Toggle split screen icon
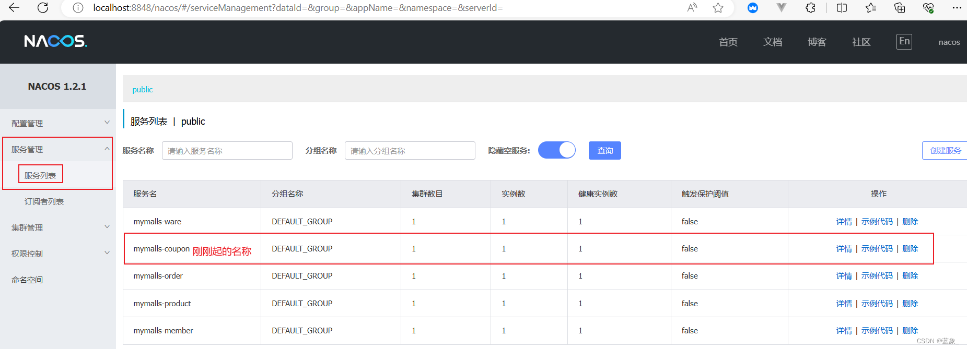 pyautogui.click(x=842, y=7)
